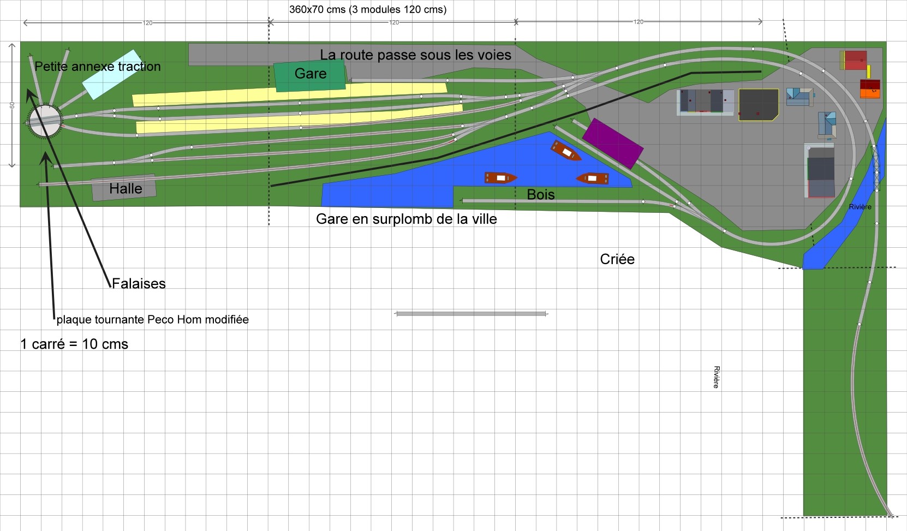This screenshot has height=531, width=907.
Task: Select the gray Halle building
Action: click(124, 189)
